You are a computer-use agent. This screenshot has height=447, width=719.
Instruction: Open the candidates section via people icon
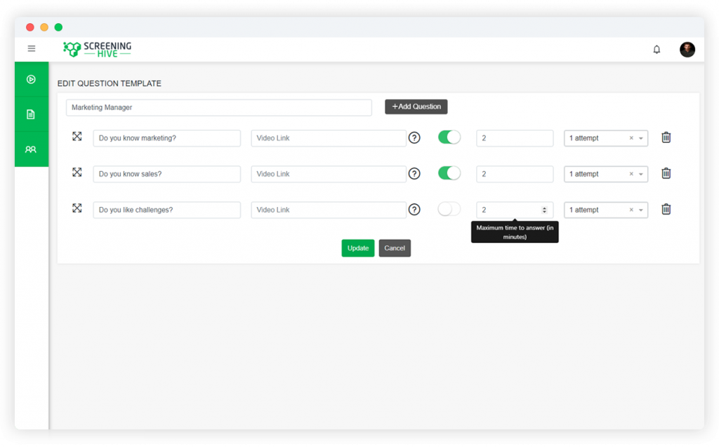click(x=31, y=149)
